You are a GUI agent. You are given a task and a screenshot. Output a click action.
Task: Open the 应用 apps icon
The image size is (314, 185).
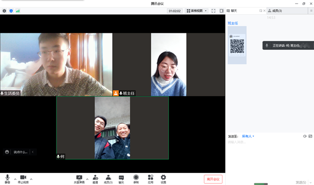[150, 179]
